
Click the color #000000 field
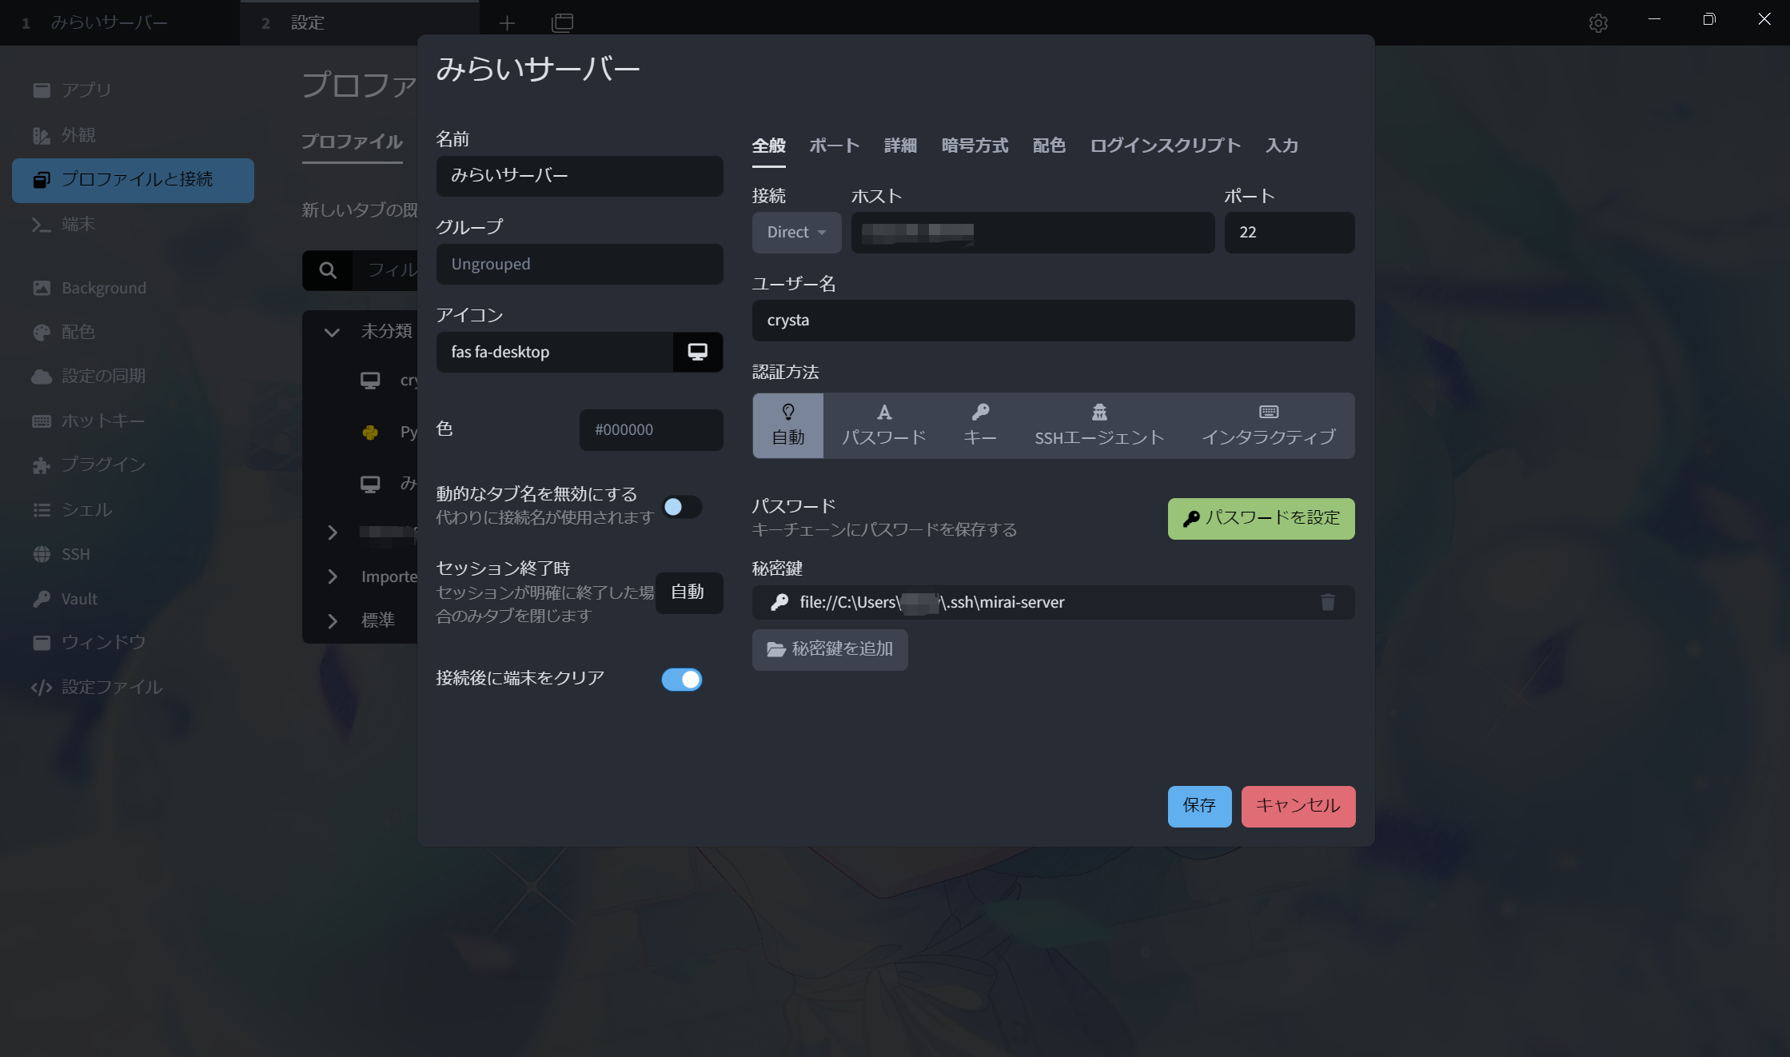pos(651,430)
